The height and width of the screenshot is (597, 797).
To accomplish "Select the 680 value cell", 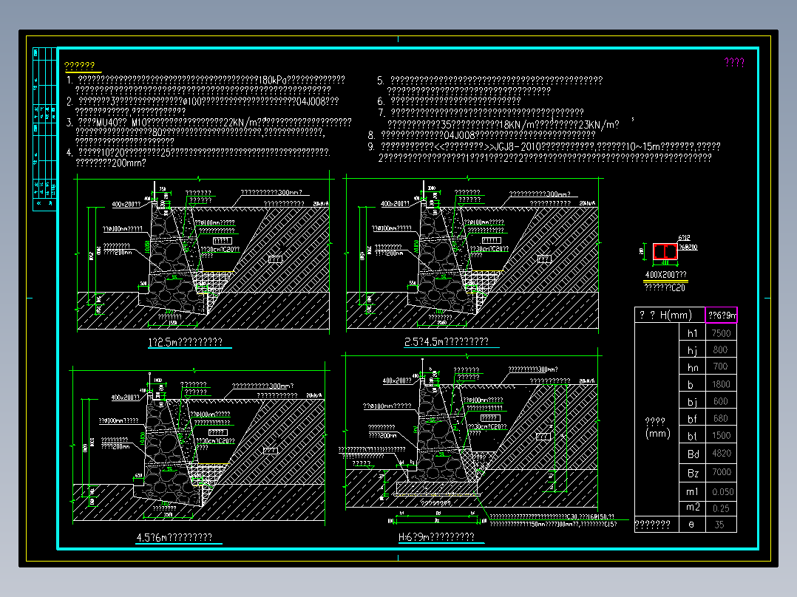I will [x=722, y=419].
